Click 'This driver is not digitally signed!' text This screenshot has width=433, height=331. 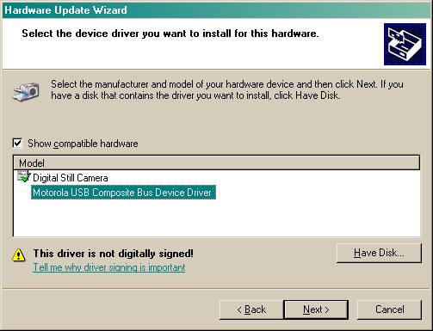click(x=114, y=254)
